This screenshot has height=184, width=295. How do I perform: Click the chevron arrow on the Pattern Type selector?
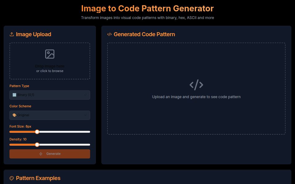86,95
